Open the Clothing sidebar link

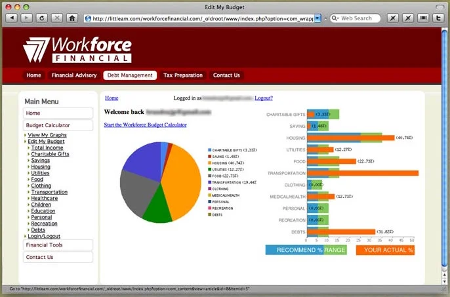pyautogui.click(x=41, y=186)
